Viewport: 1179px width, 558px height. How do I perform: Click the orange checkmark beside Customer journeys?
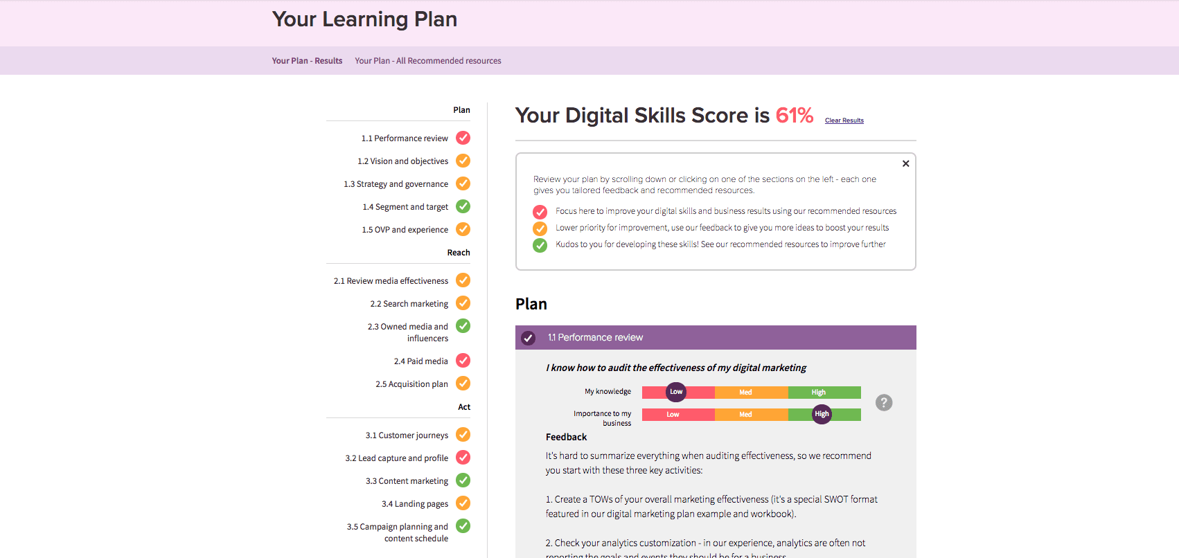[x=463, y=435]
